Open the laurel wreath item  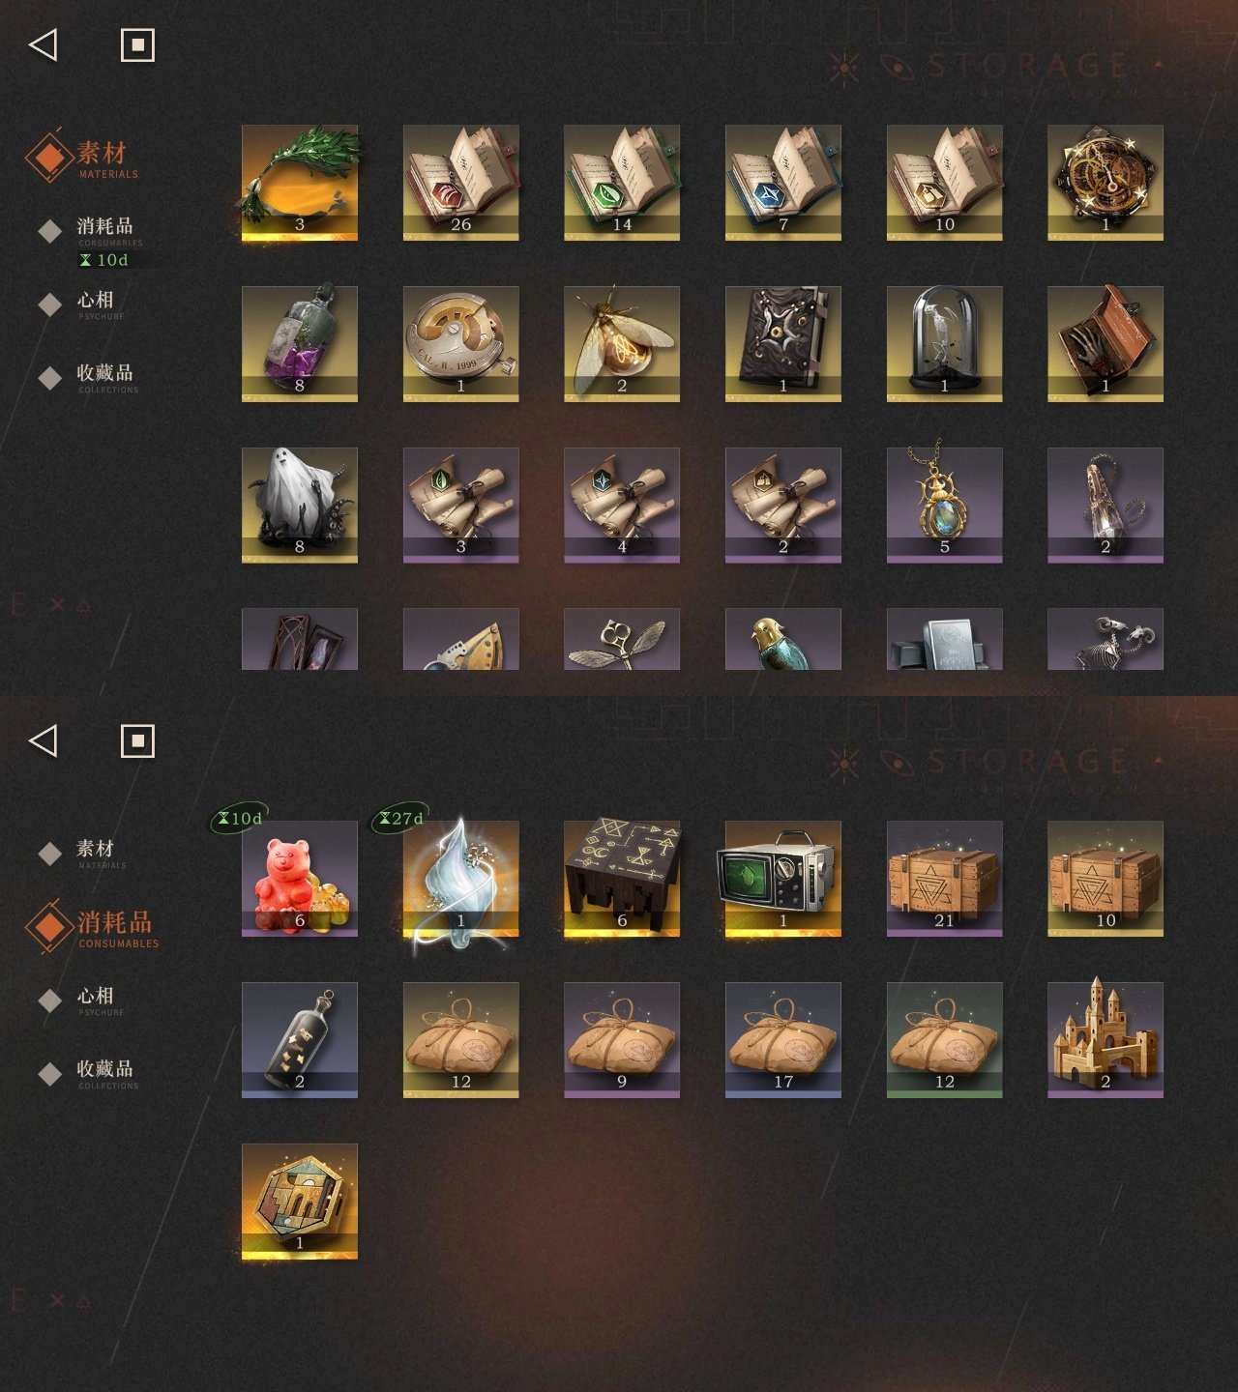coord(300,183)
